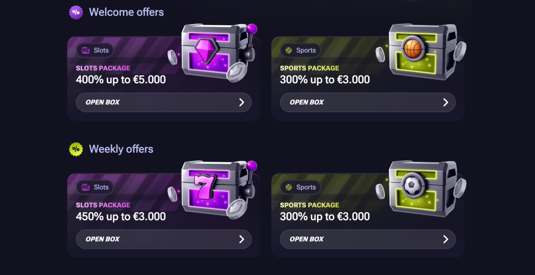Click arrow chevron on weekly slots Open Box
Screen dimensions: 535x275
[x=242, y=239]
